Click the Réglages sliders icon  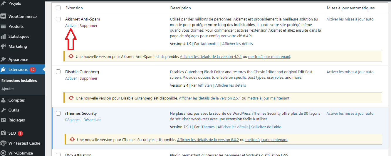coord(4,120)
